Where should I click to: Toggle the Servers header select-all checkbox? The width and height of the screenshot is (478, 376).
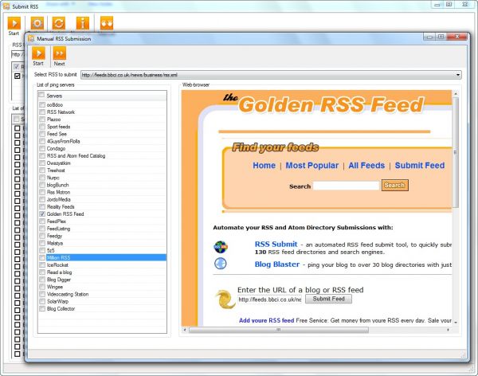click(41, 95)
